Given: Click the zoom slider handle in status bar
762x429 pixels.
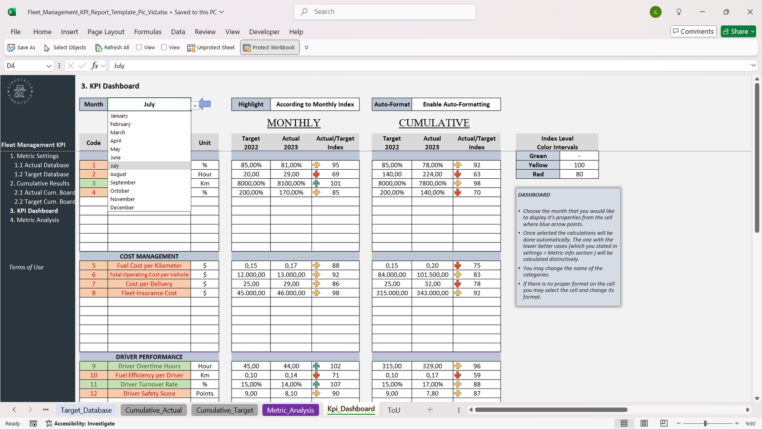Looking at the screenshot, I should [x=705, y=423].
